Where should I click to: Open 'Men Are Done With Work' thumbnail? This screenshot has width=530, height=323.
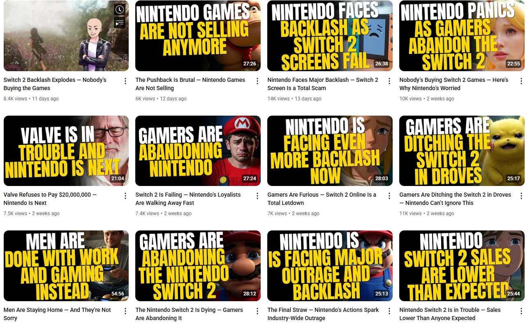click(x=66, y=266)
